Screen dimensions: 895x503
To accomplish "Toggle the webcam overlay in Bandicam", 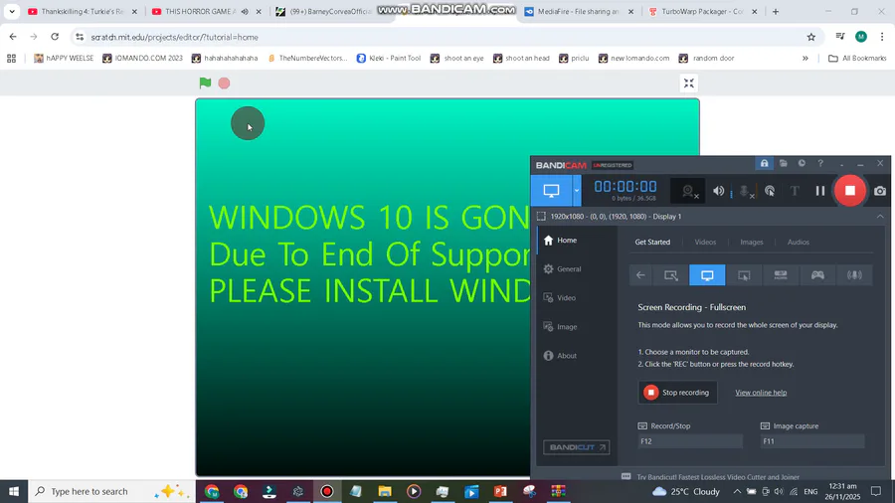I will 689,191.
